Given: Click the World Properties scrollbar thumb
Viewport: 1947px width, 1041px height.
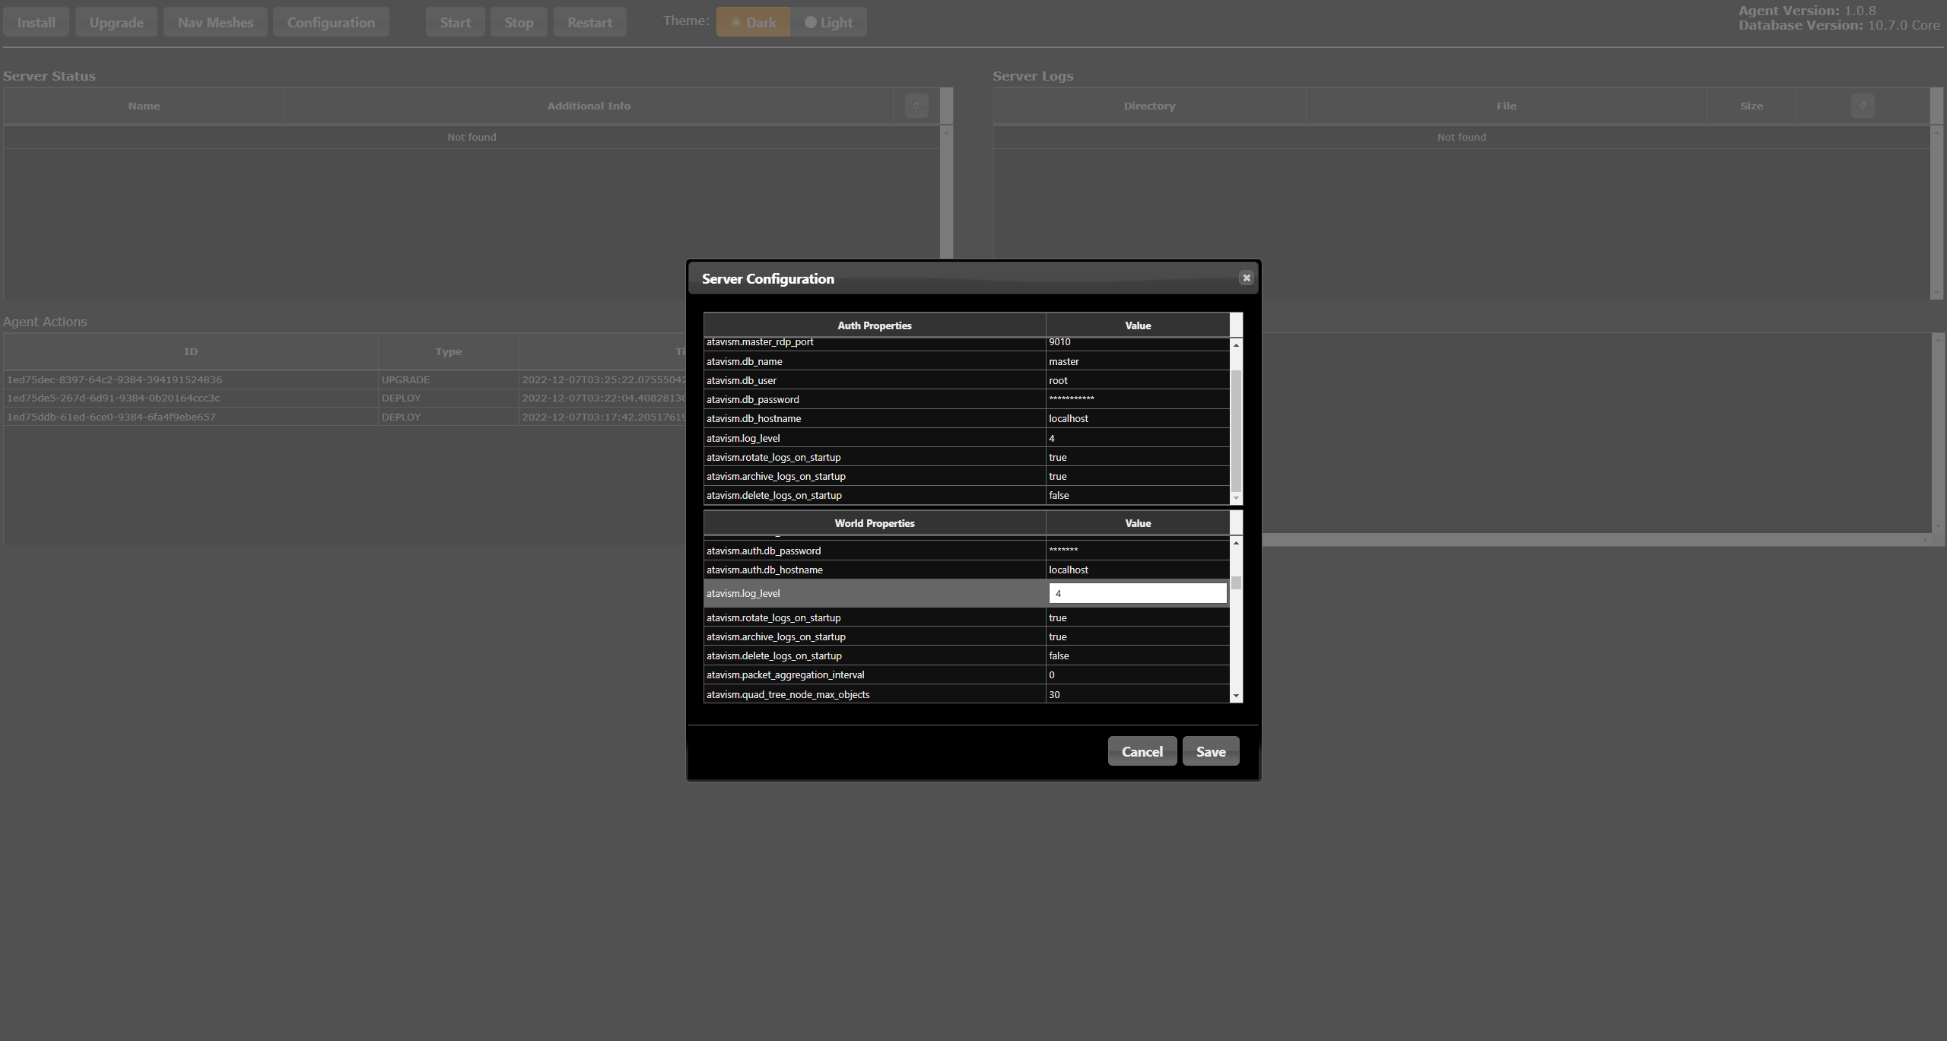Looking at the screenshot, I should [x=1236, y=583].
